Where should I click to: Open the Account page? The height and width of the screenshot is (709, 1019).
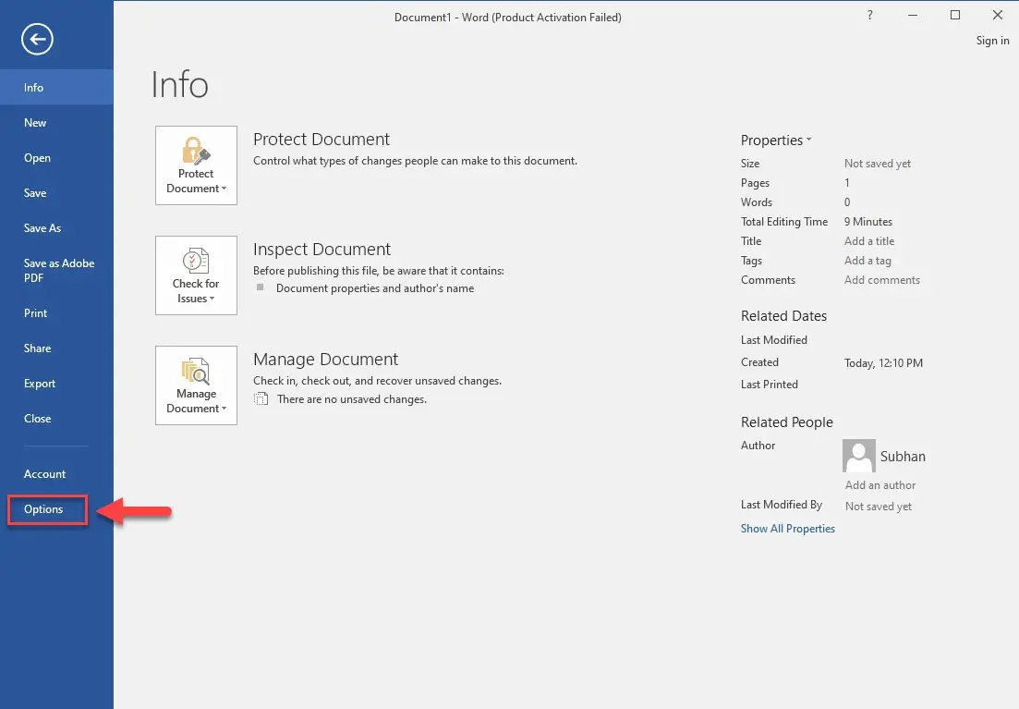click(x=56, y=473)
